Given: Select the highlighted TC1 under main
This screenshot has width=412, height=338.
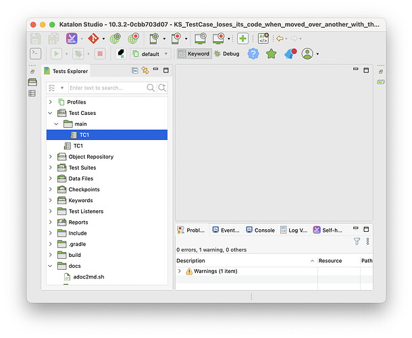Looking at the screenshot, I should [107, 135].
